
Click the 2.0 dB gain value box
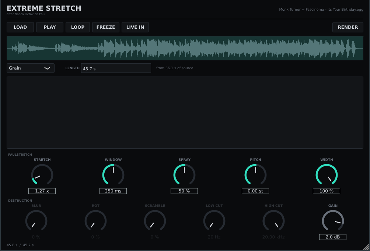(x=333, y=237)
